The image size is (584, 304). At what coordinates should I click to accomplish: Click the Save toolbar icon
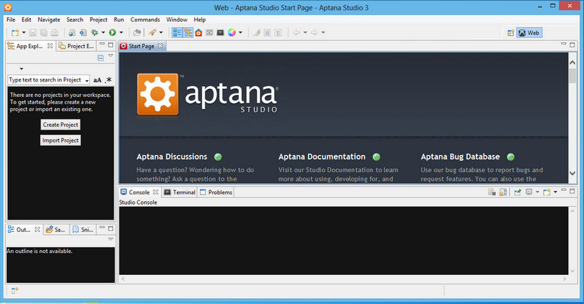(33, 33)
